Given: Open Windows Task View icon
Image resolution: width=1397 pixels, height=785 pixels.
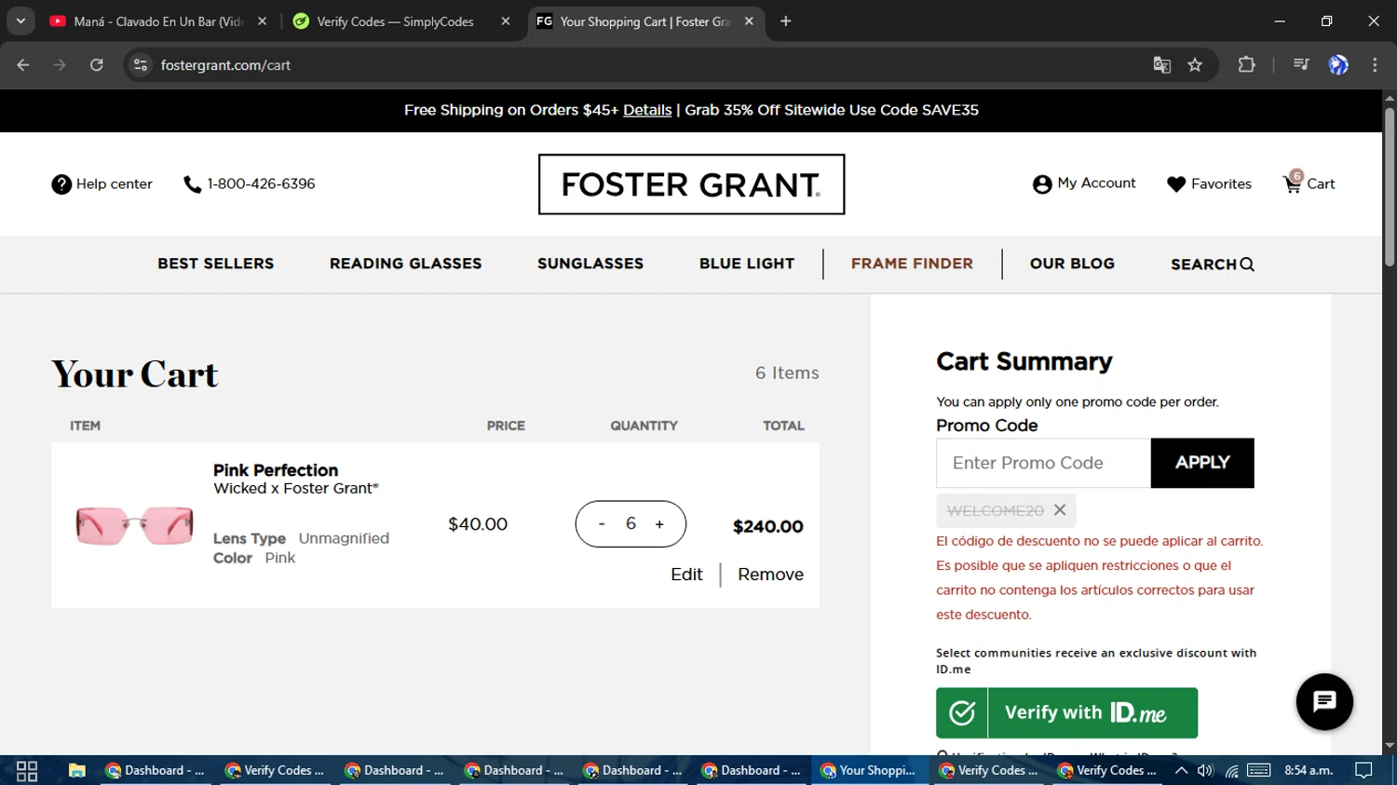Looking at the screenshot, I should tap(27, 770).
